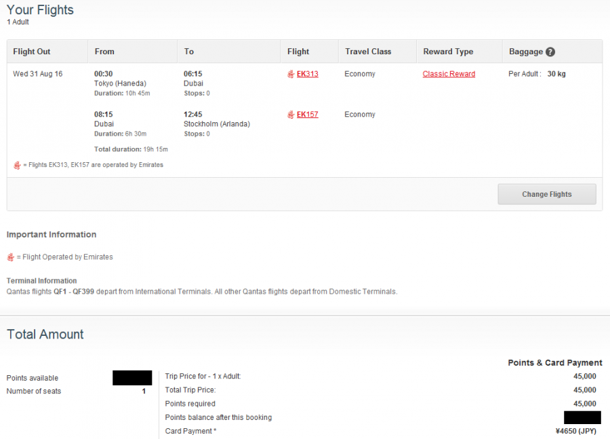The width and height of the screenshot is (610, 439).
Task: Click '= Flight Operated by Emirates' legend text
Action: tap(64, 257)
